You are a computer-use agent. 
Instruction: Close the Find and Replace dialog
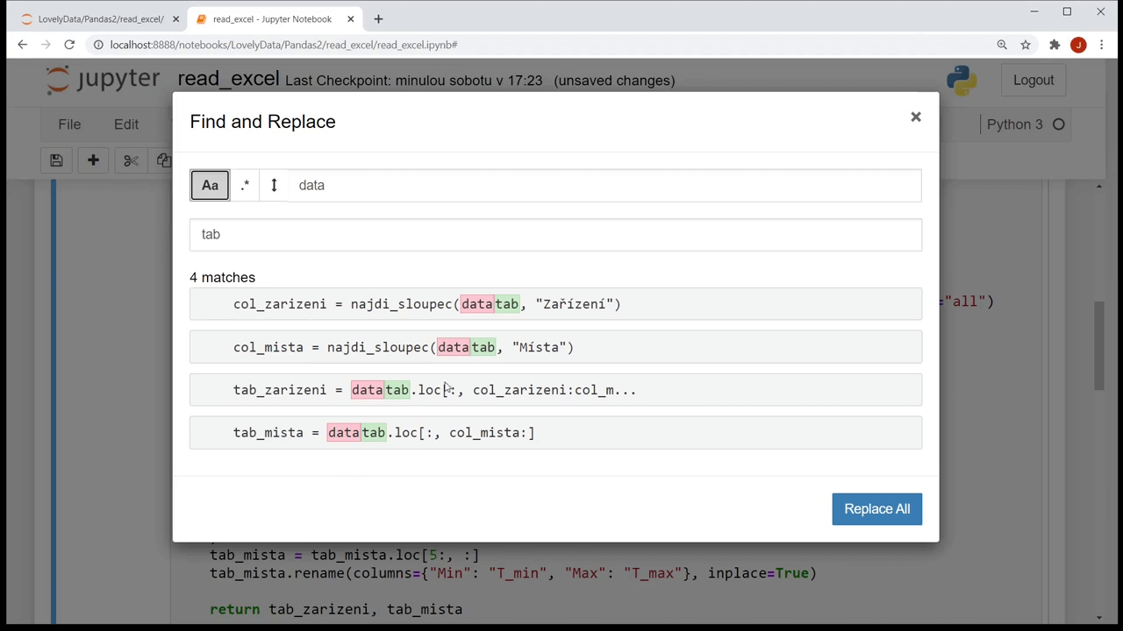click(915, 117)
